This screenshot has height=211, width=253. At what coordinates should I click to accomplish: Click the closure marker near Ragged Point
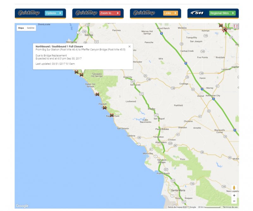(112, 115)
